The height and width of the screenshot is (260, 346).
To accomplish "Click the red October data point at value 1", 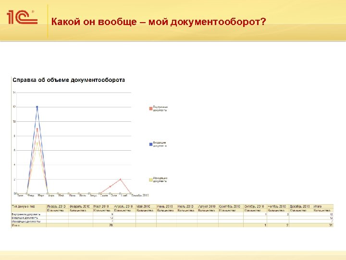I will click(x=110, y=187).
